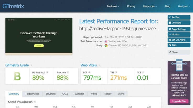Open the Blog link

coord(168,6)
